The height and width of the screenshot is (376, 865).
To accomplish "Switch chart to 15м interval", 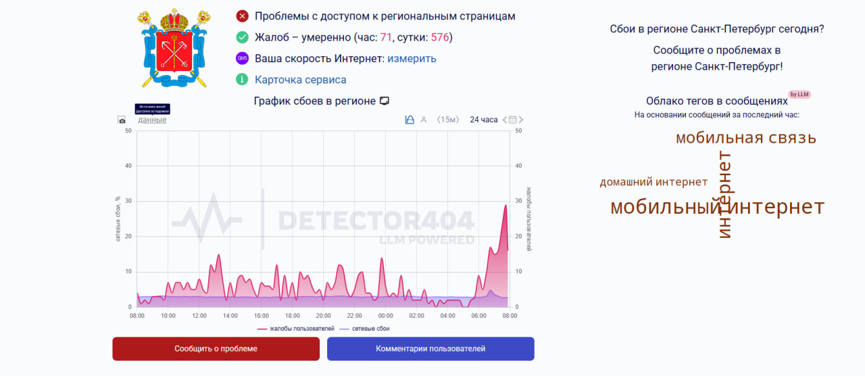I will [x=447, y=120].
